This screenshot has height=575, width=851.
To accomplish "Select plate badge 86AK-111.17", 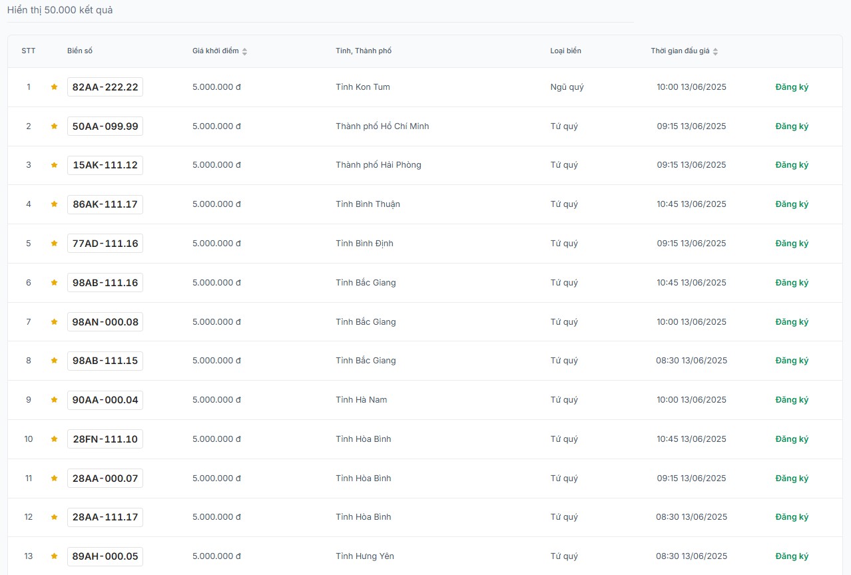I will (x=105, y=204).
